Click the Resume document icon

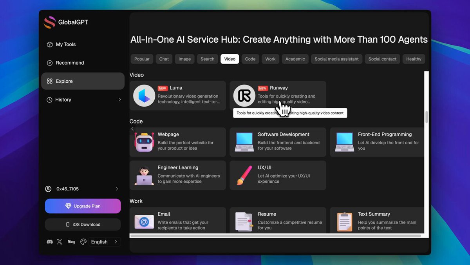click(244, 222)
